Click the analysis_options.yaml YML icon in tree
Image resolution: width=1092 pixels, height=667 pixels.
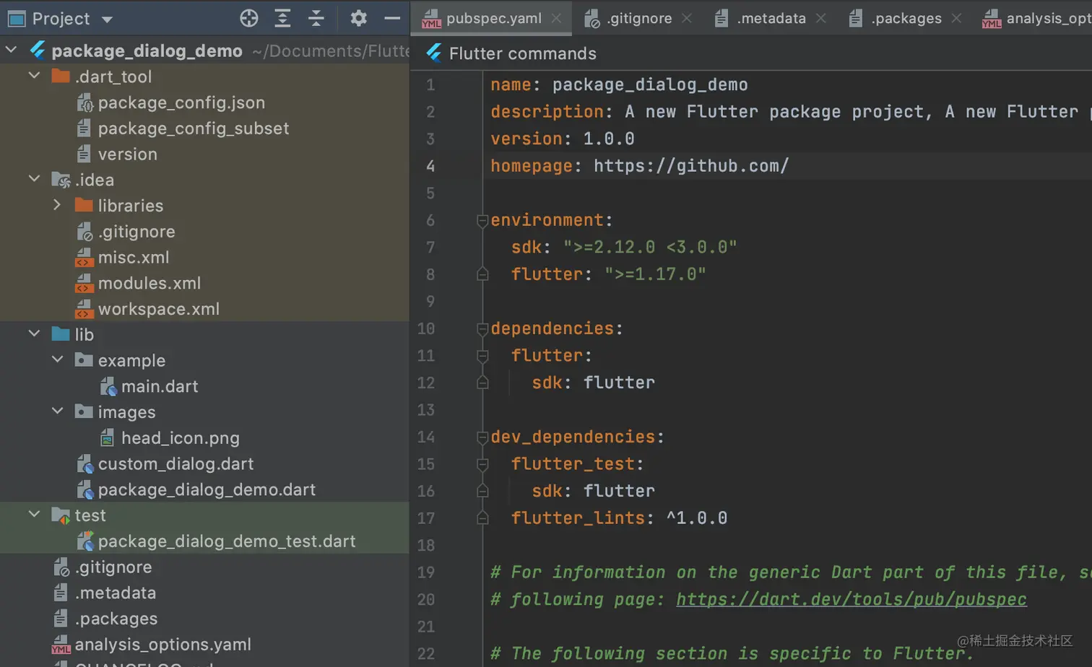[x=61, y=645]
